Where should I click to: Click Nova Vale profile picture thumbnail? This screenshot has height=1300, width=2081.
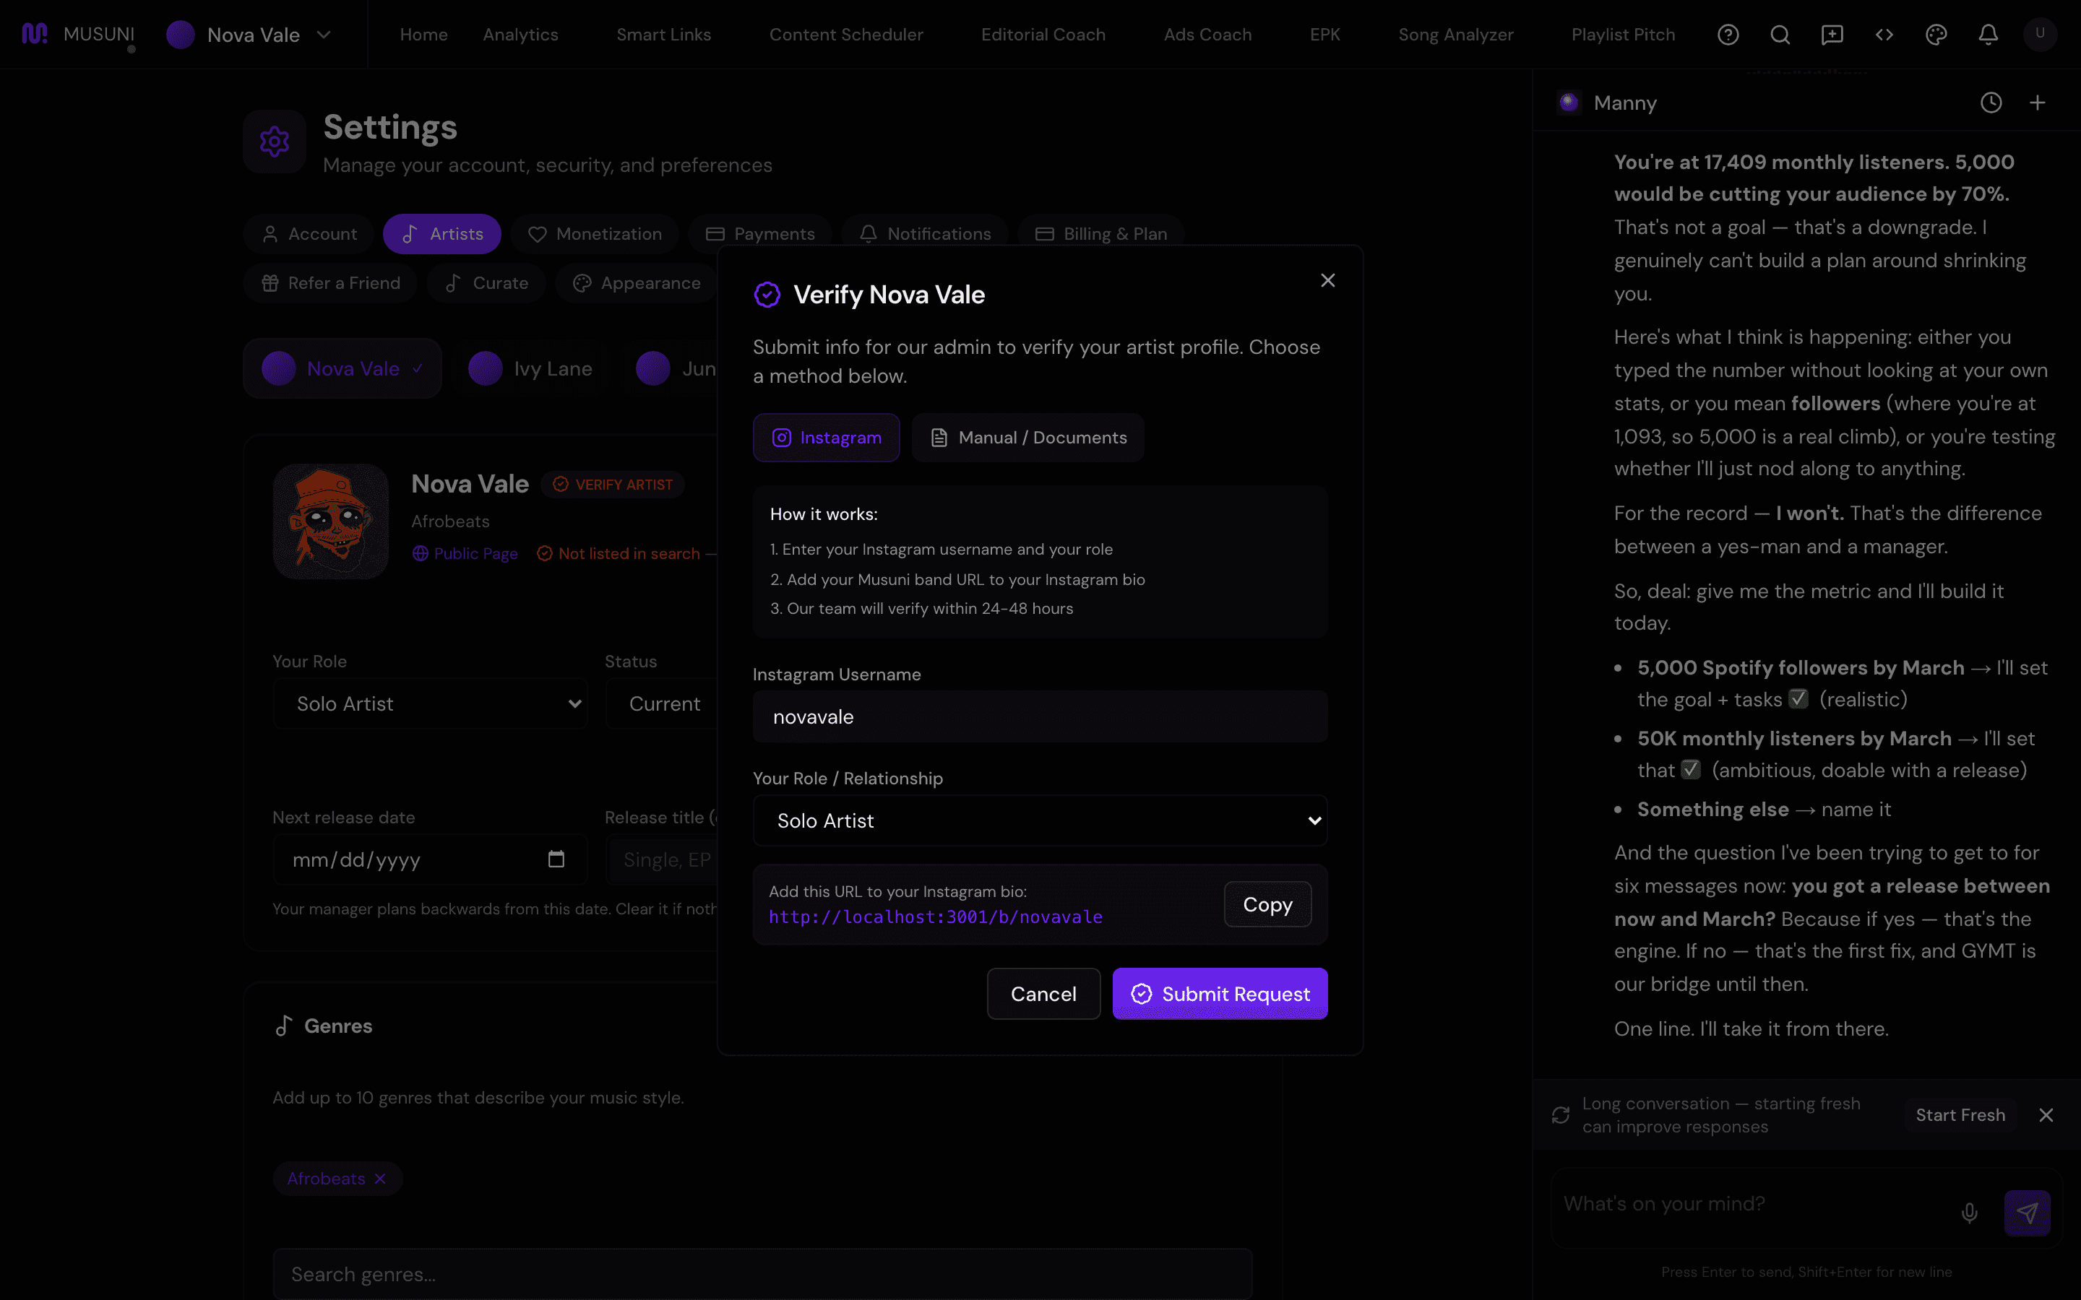click(x=330, y=521)
